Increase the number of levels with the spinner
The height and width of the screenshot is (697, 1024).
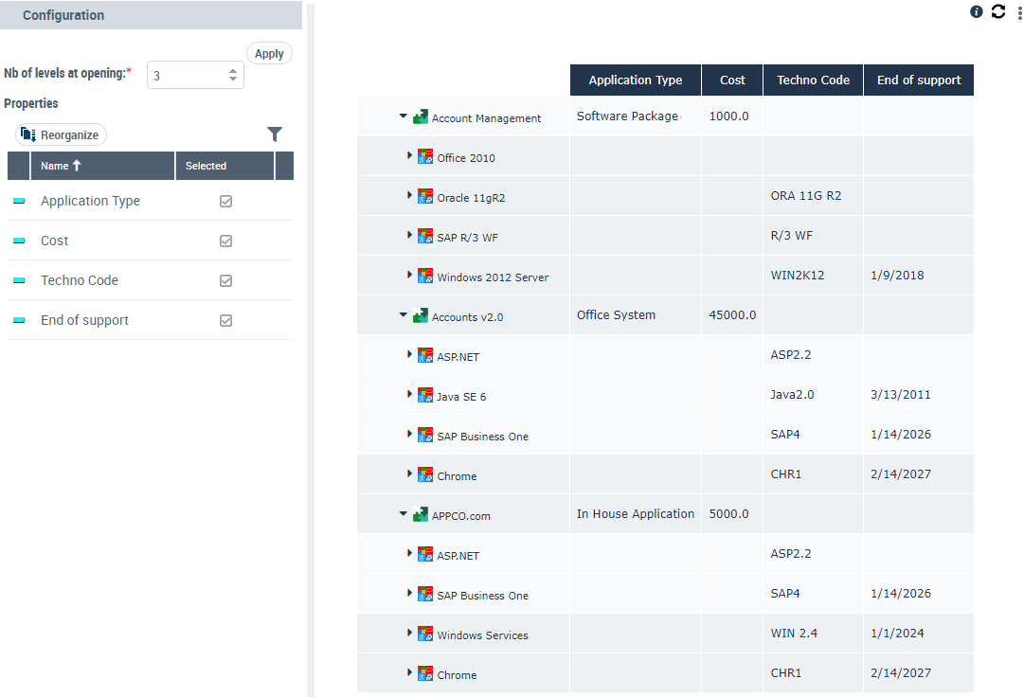pos(233,70)
